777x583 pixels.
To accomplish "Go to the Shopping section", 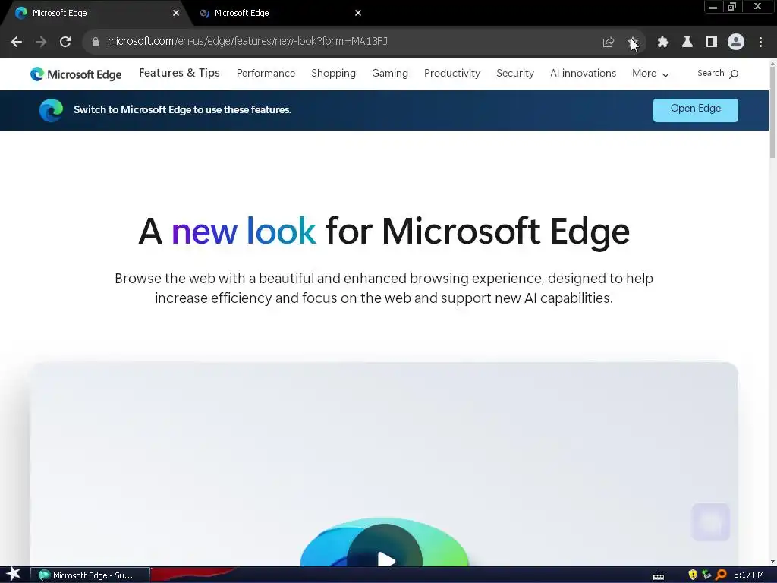I will pos(333,74).
